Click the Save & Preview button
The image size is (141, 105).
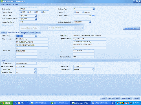point(113,98)
